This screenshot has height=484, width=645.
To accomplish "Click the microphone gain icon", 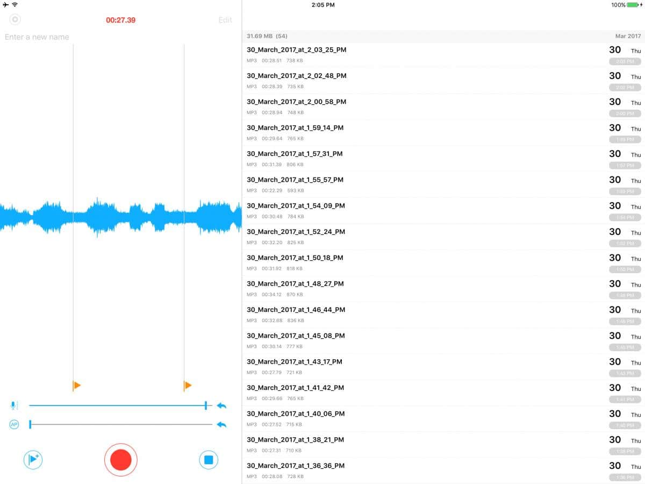I will pyautogui.click(x=14, y=405).
